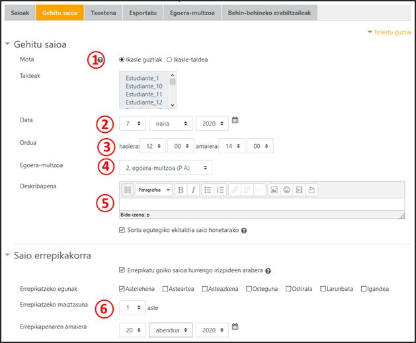Select Estudiante_10 in the Taldeak list
This screenshot has width=416, height=343.
pyautogui.click(x=144, y=86)
